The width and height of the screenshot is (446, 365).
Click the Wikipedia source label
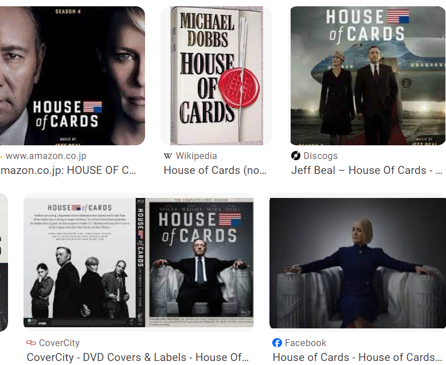196,156
